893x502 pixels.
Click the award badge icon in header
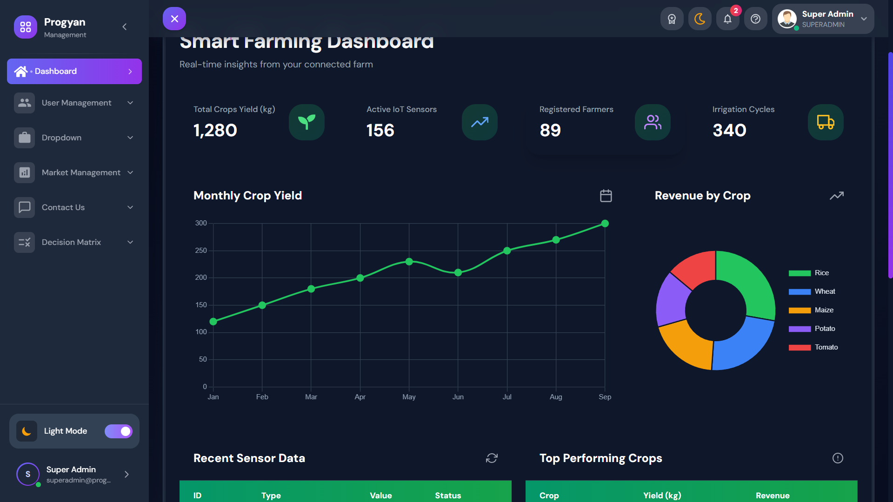tap(672, 19)
